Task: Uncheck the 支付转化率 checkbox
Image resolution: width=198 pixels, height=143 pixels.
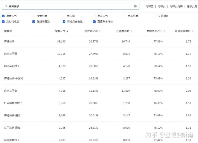Action: pyautogui.click(x=3, y=21)
